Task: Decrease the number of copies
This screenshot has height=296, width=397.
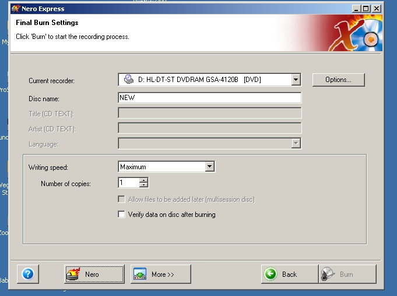Action: click(x=143, y=184)
